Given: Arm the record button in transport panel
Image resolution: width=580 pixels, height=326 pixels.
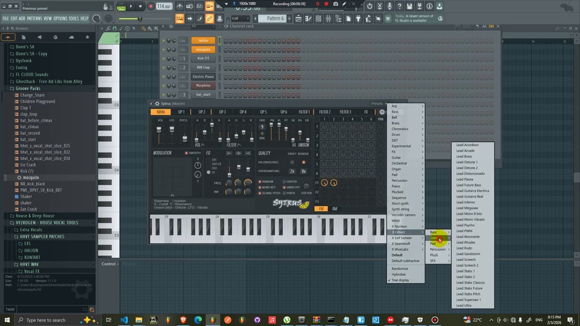Looking at the screenshot, I should point(151,6).
